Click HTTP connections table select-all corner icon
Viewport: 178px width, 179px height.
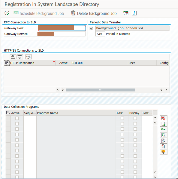point(7,63)
